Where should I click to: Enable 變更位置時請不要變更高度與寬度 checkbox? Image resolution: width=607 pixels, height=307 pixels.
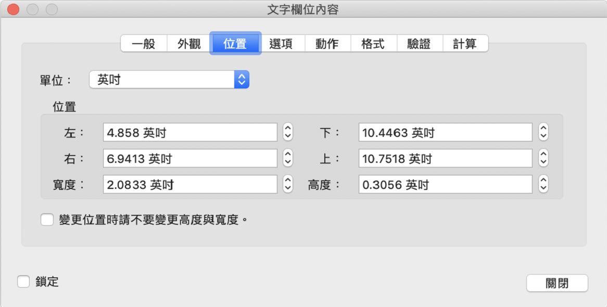pos(46,220)
